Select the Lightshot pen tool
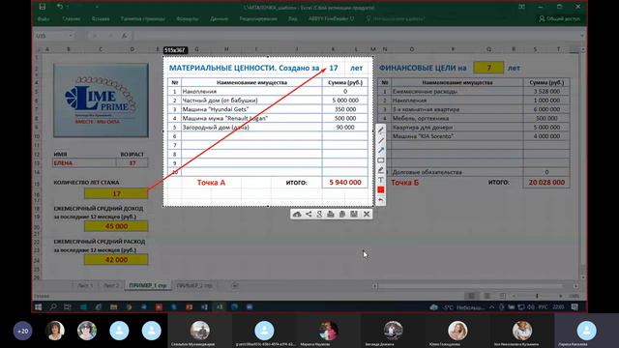 380,130
